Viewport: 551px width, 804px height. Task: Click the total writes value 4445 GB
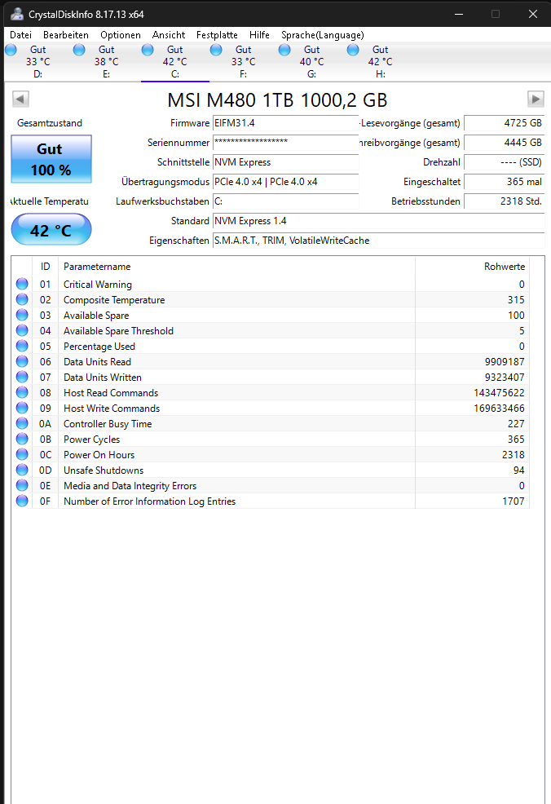click(504, 143)
